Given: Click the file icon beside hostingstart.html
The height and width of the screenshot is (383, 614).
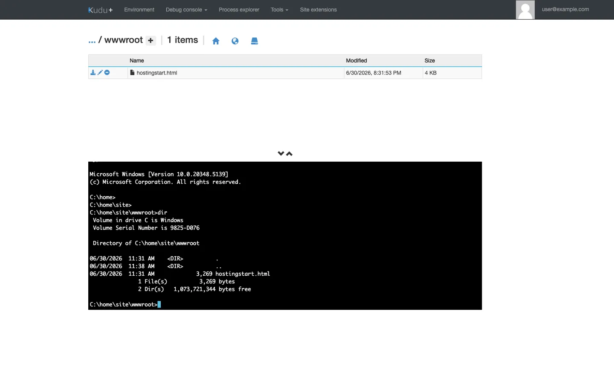Looking at the screenshot, I should [132, 72].
